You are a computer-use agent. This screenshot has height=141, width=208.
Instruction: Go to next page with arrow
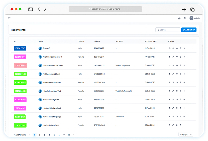pos(74,135)
